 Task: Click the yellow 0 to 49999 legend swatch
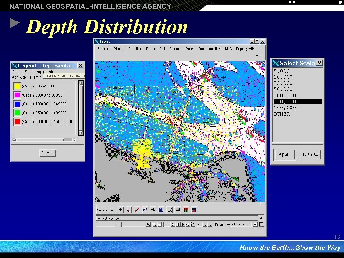coord(17,86)
